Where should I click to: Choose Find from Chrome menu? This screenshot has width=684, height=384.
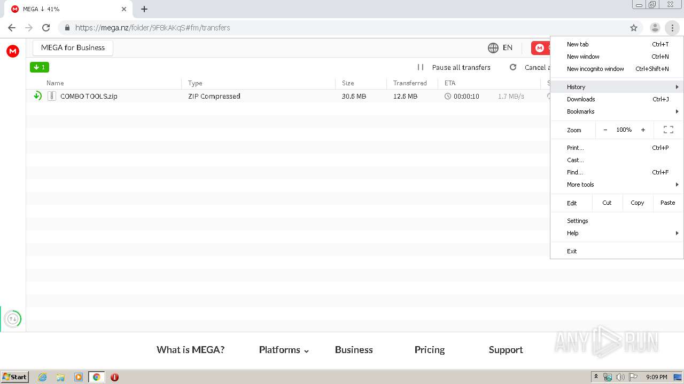point(617,172)
